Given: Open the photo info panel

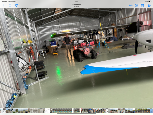Looking at the screenshot, I should tap(136, 5).
